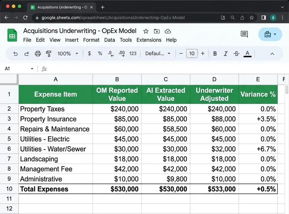
Task: Go forward in browser
Action: pyautogui.click(x=16, y=18)
